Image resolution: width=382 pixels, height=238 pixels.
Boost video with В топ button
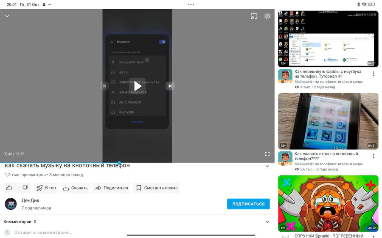46,188
